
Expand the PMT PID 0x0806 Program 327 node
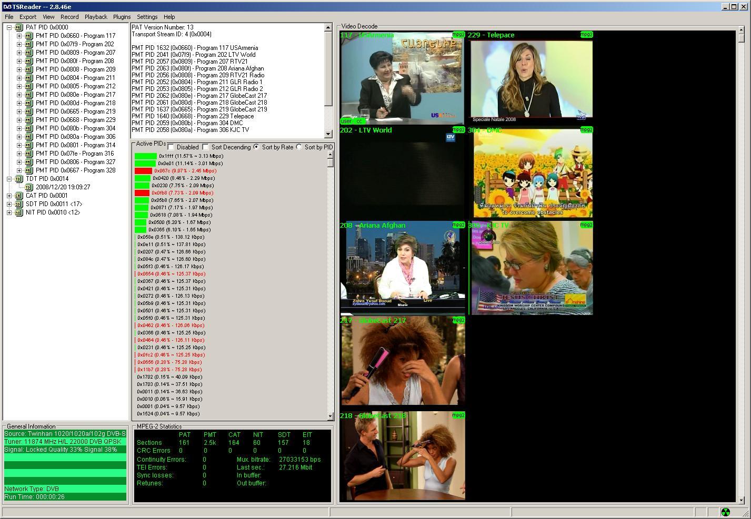click(19, 162)
